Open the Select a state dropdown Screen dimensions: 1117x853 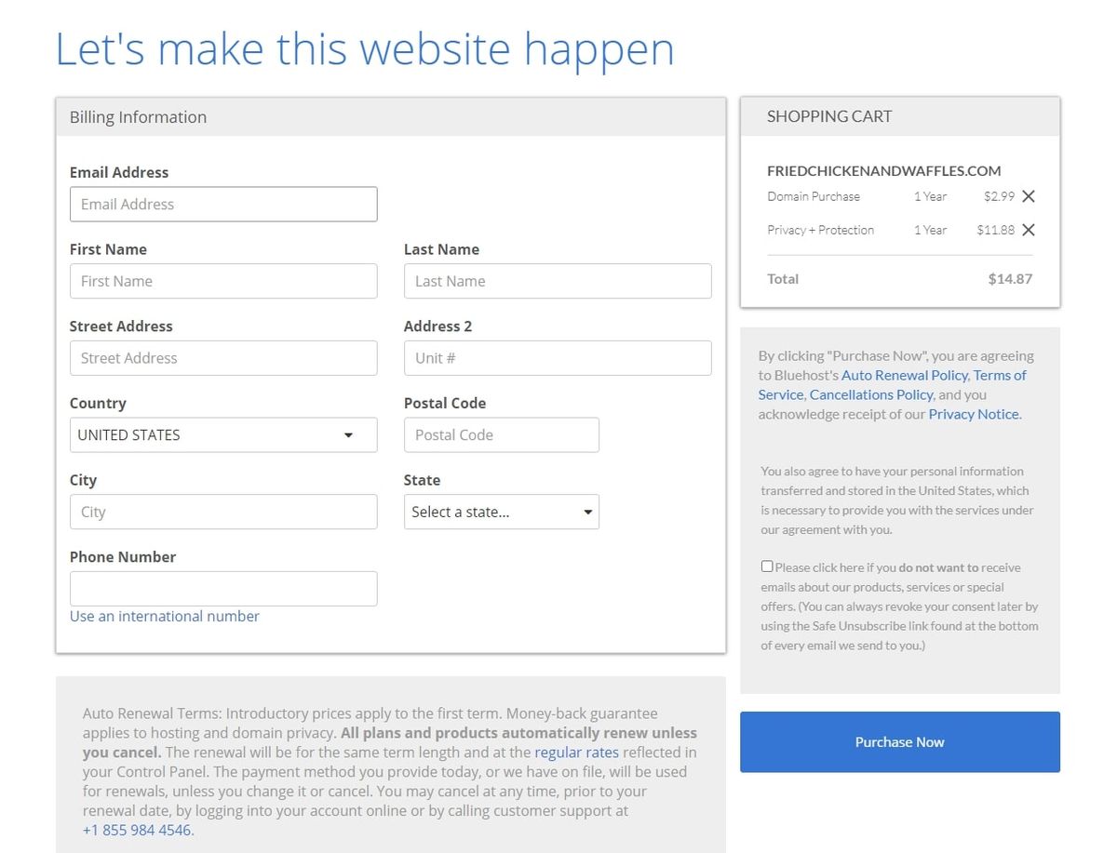pos(502,512)
